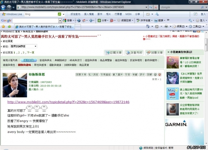
Task: Click the Google Toolbar plus icon
Action: 91,20
